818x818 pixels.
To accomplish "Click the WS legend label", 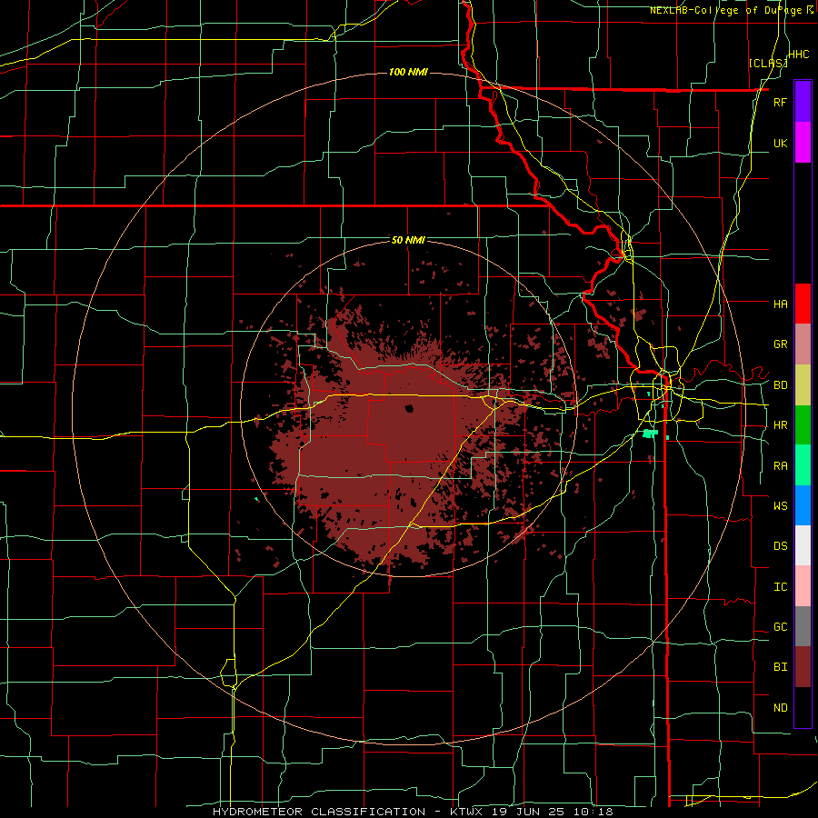I will [780, 506].
